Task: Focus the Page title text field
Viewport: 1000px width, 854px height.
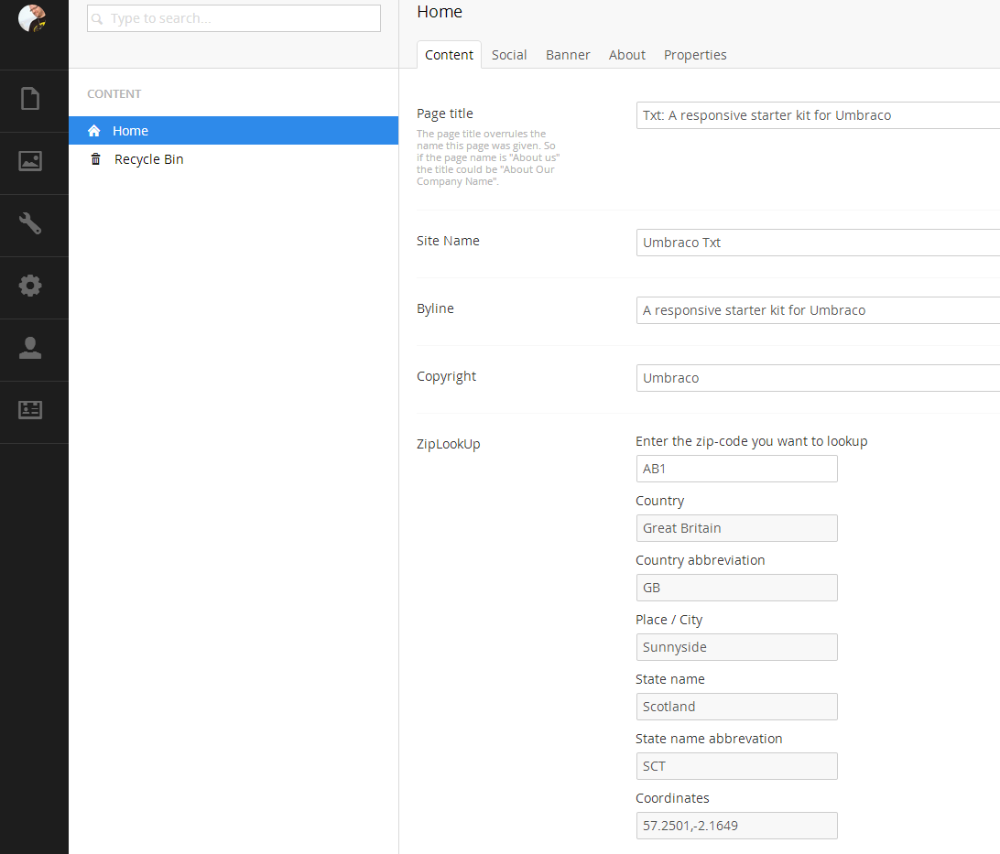Action: tap(817, 115)
